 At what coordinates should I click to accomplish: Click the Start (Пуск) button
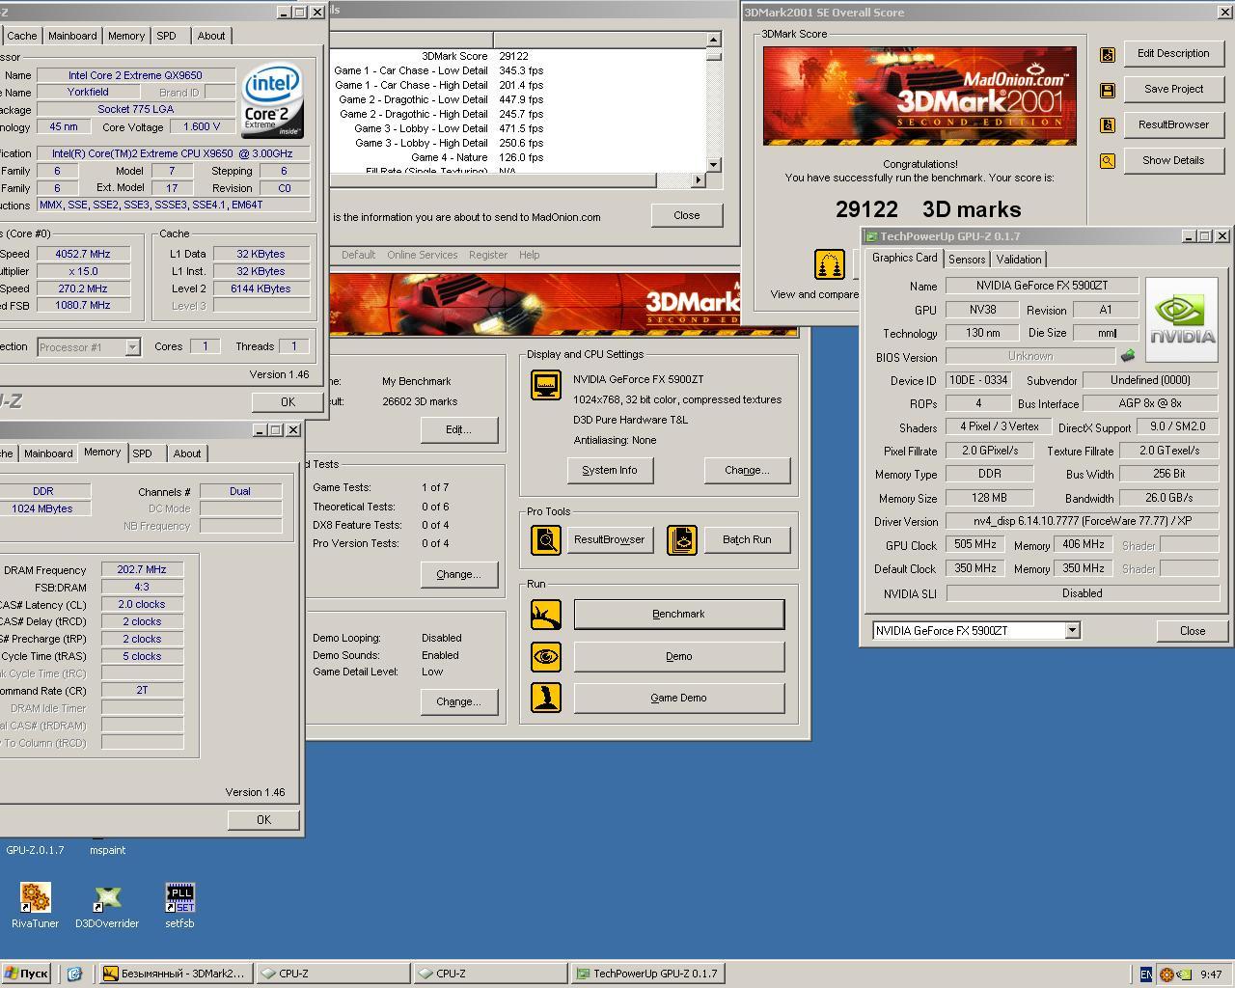point(26,974)
